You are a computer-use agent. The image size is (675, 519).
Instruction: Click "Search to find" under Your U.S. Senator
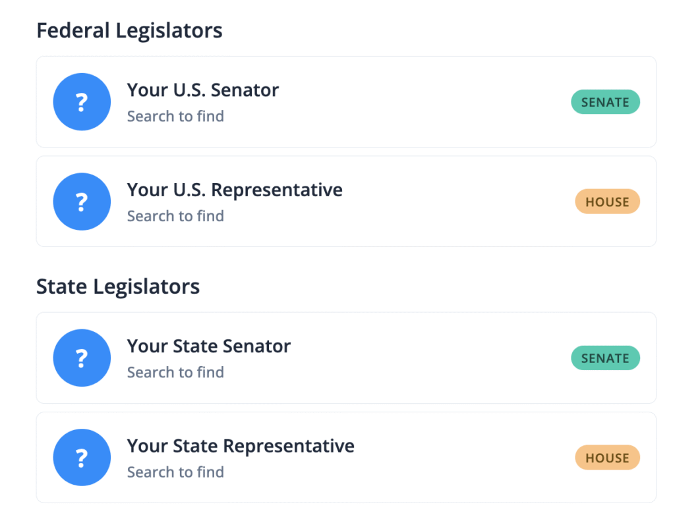tap(175, 117)
